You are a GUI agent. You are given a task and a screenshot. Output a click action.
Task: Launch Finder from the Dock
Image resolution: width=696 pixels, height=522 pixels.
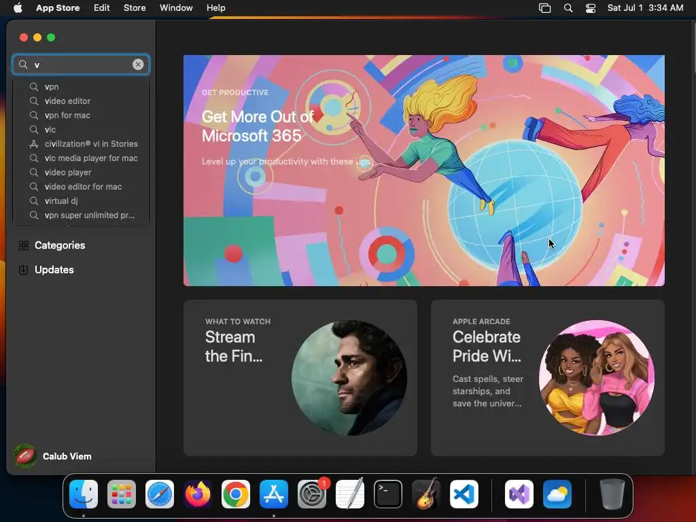click(84, 494)
